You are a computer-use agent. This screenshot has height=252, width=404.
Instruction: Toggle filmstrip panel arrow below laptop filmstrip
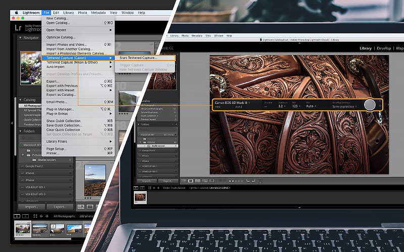coord(299,208)
